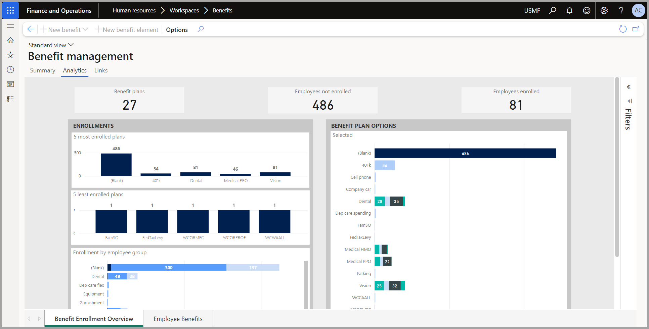Click the Workspaces breadcrumb
Image resolution: width=649 pixels, height=329 pixels.
pos(184,10)
